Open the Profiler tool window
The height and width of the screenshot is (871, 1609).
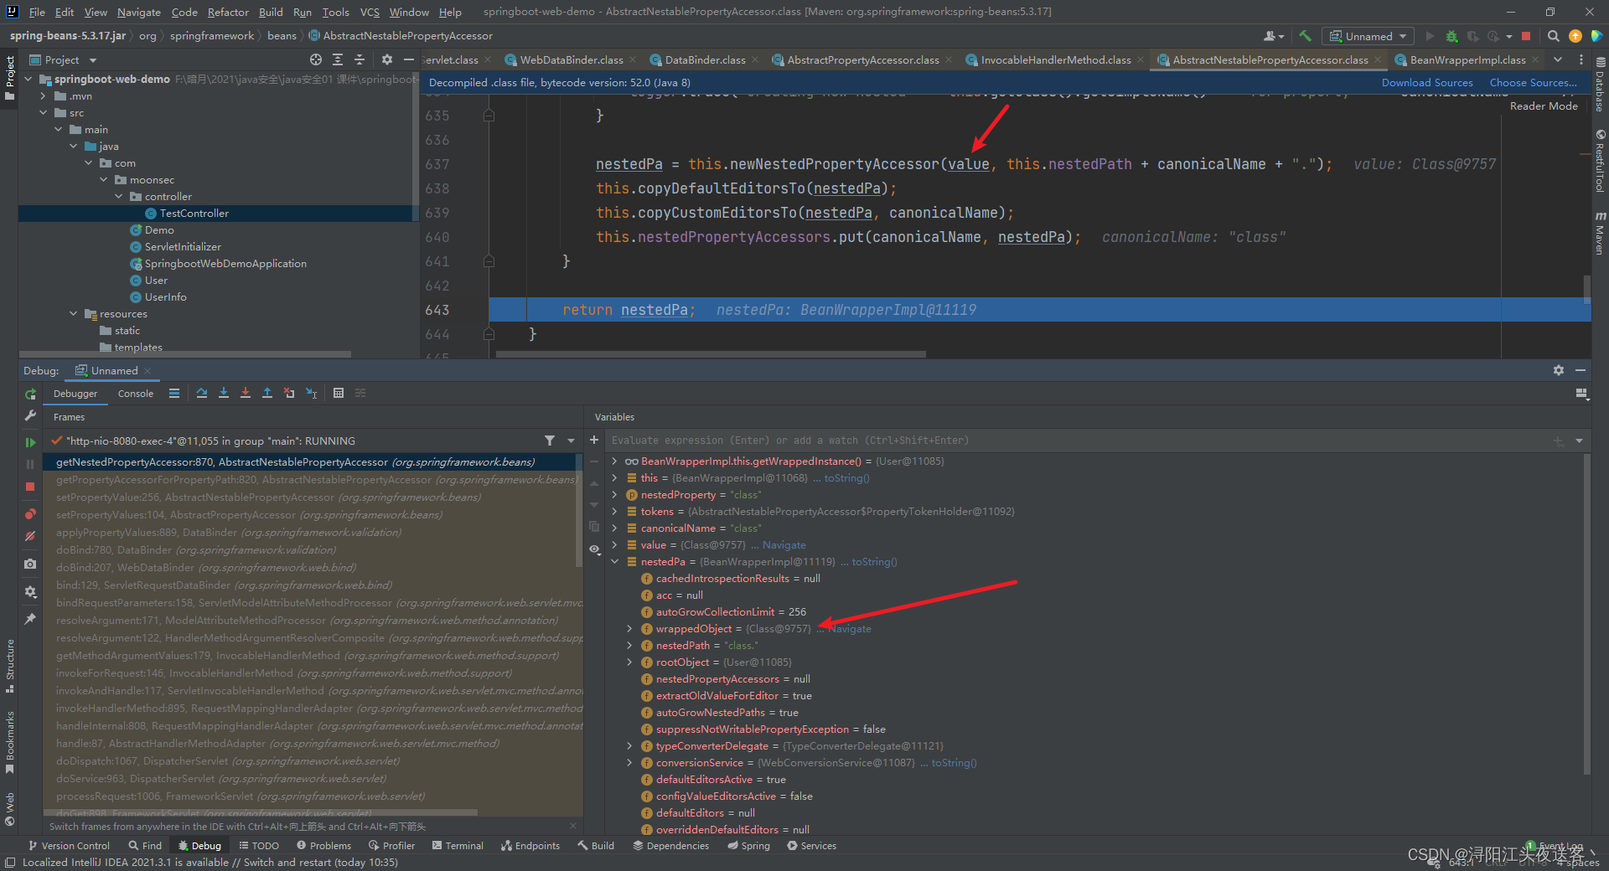pyautogui.click(x=392, y=846)
